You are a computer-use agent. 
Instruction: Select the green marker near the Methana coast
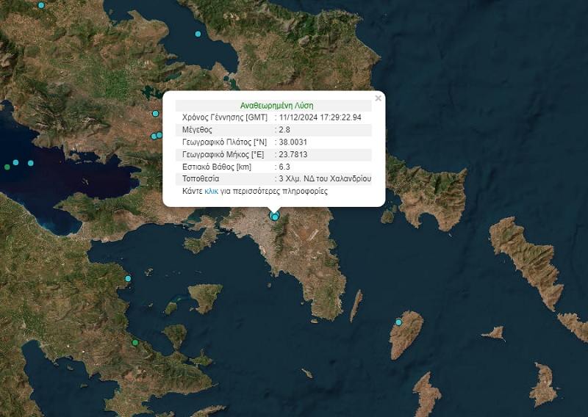click(x=135, y=342)
